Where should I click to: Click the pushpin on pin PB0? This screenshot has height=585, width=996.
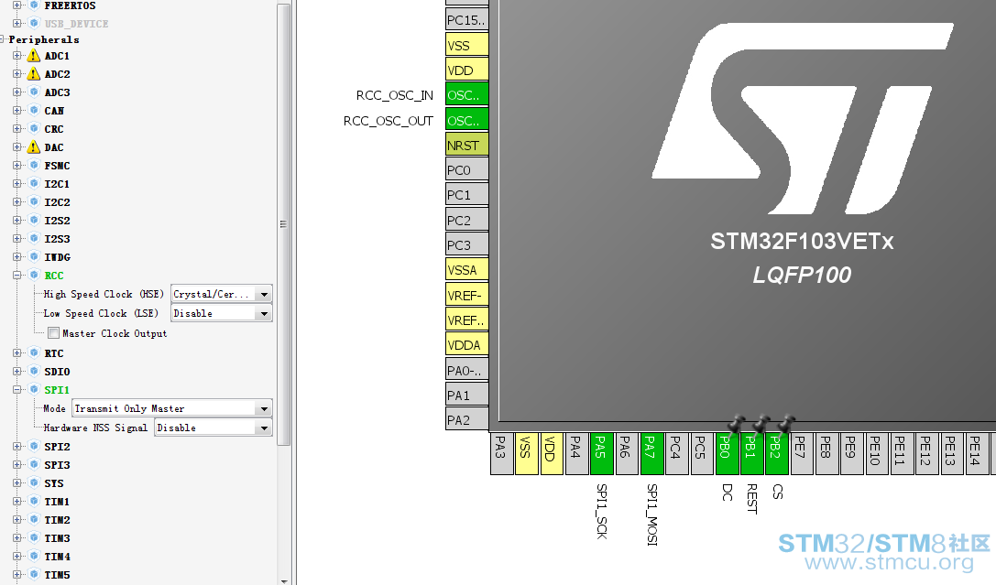pyautogui.click(x=736, y=425)
